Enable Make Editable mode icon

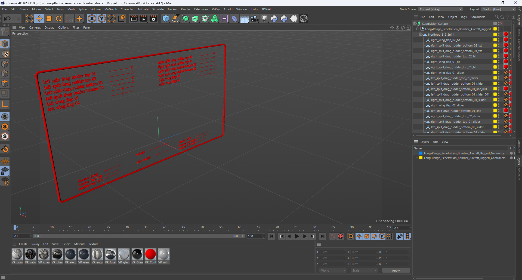[x=5, y=32]
